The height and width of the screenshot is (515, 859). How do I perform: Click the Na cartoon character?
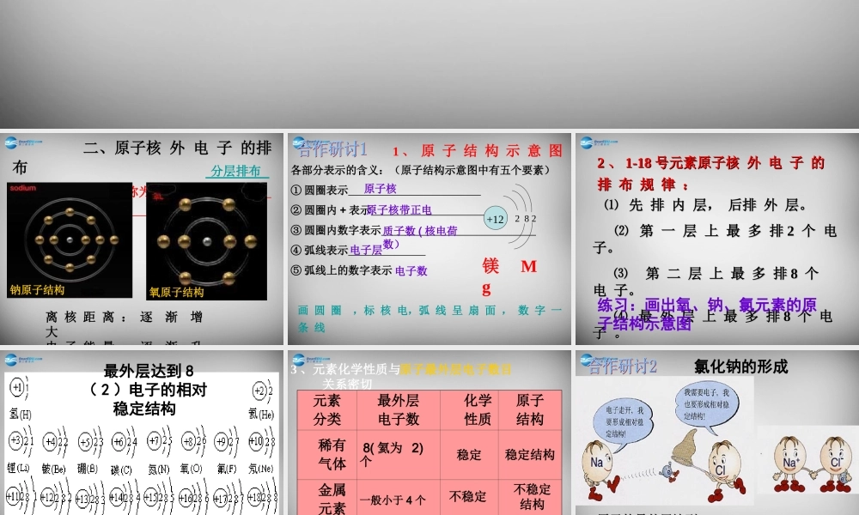coord(600,469)
